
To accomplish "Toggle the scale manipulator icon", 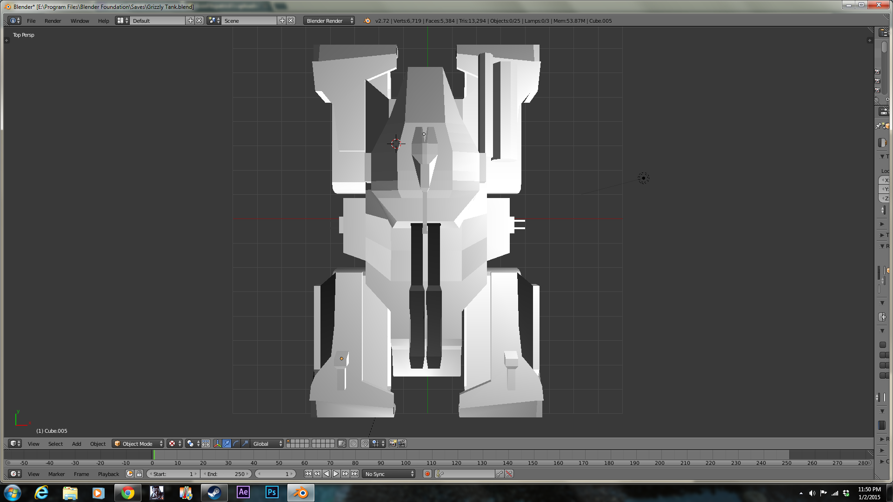I will pos(245,443).
